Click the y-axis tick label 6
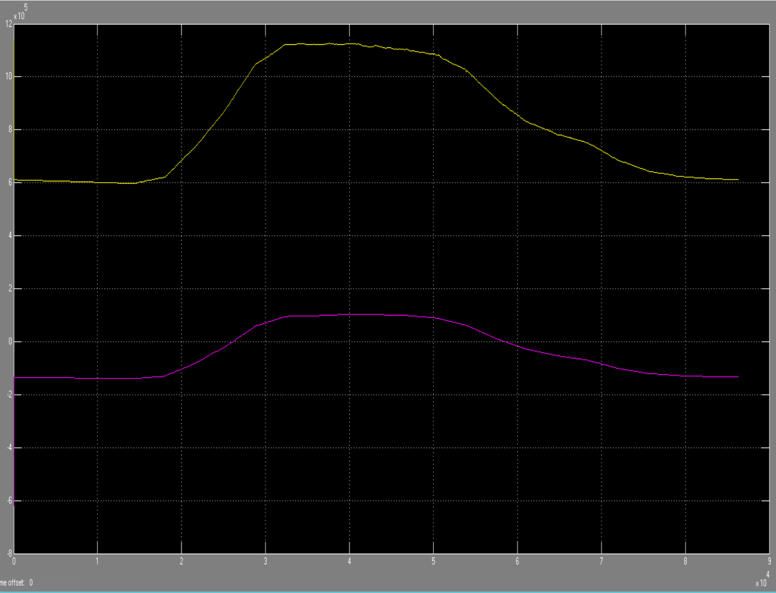 [10, 183]
